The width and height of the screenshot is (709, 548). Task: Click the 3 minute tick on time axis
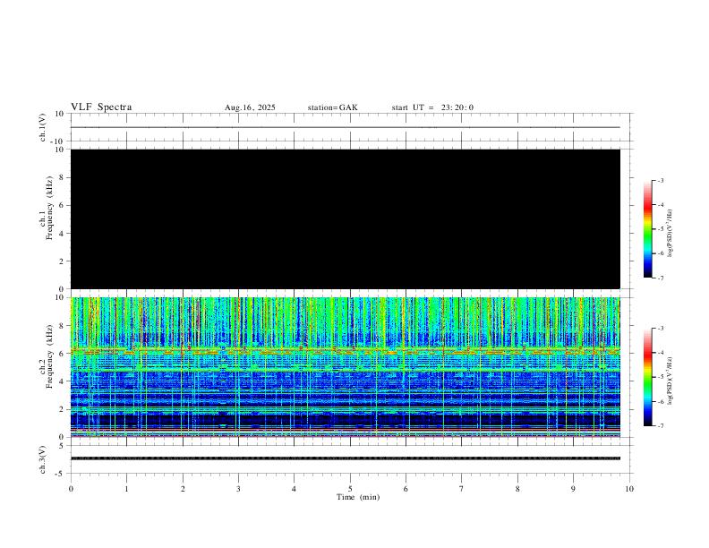[238, 488]
